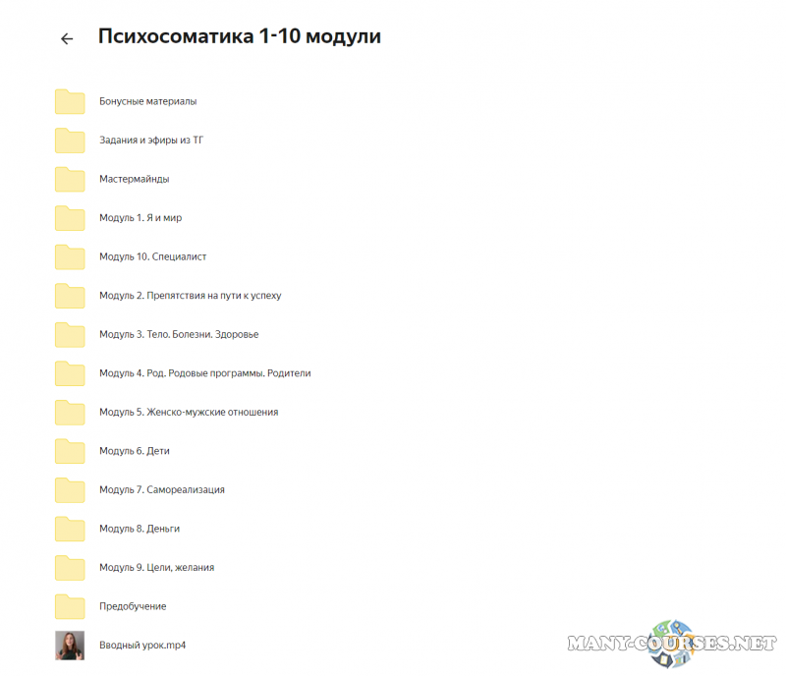This screenshot has width=786, height=676.
Task: Click the folder icon for Предобучение
Action: [x=69, y=606]
